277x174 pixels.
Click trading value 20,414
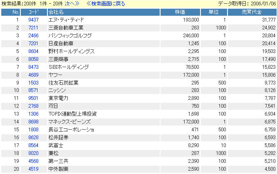pos(269,43)
